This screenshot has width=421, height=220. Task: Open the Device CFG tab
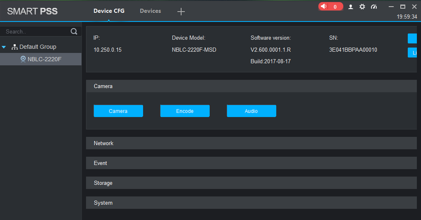(109, 11)
